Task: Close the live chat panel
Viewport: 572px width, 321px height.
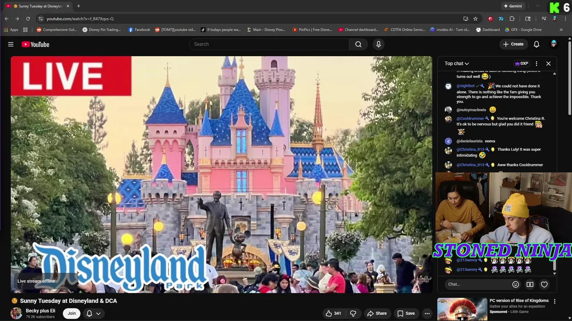Action: tap(548, 63)
